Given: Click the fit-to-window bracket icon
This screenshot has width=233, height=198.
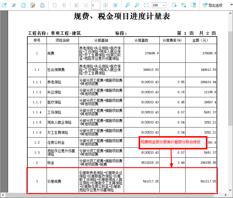Looking at the screenshot, I should pos(146,5).
